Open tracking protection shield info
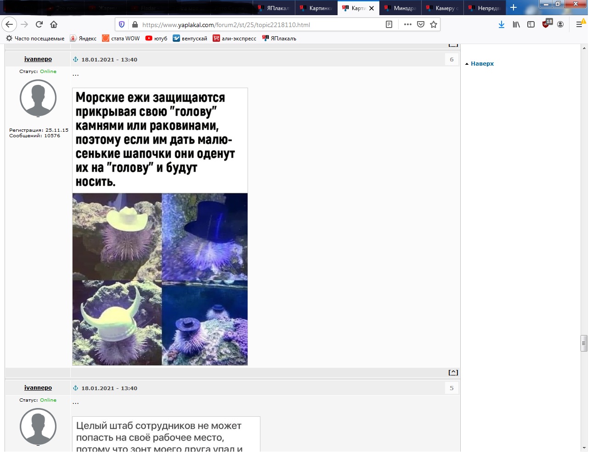The width and height of the screenshot is (598, 470). [122, 24]
